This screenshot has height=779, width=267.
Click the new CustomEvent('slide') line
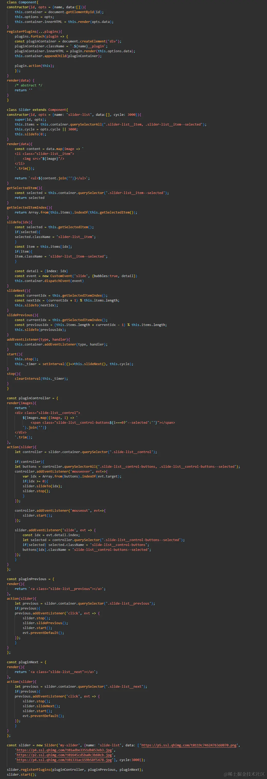click(x=76, y=276)
